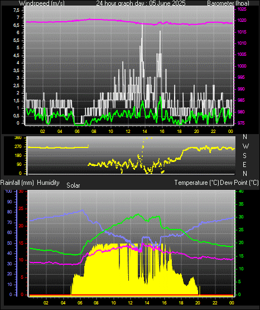Click the E compass label
The height and width of the screenshot is (310, 260).
point(244,164)
